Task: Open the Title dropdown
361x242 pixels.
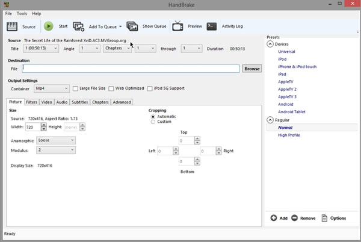Action: [x=41, y=48]
